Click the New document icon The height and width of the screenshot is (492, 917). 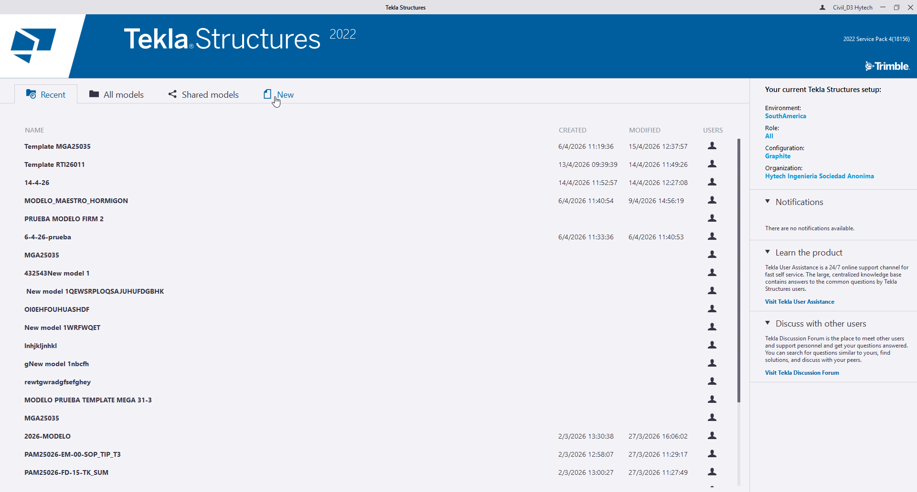pos(267,94)
